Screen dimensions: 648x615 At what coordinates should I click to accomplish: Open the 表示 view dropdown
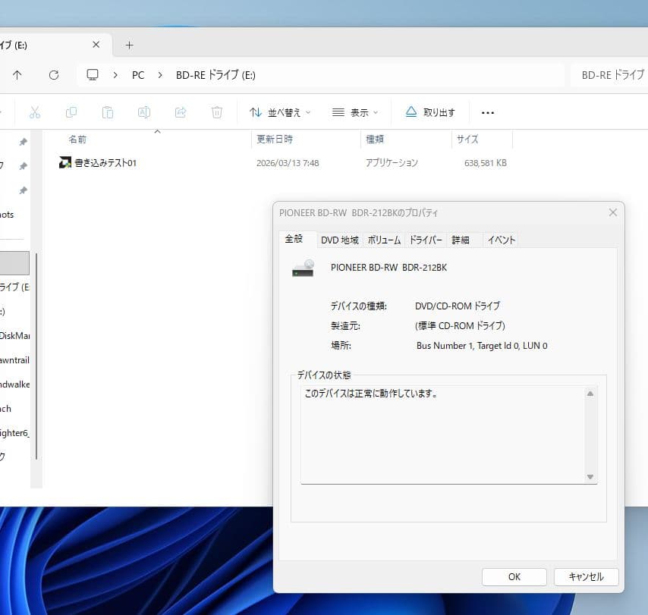pyautogui.click(x=355, y=112)
